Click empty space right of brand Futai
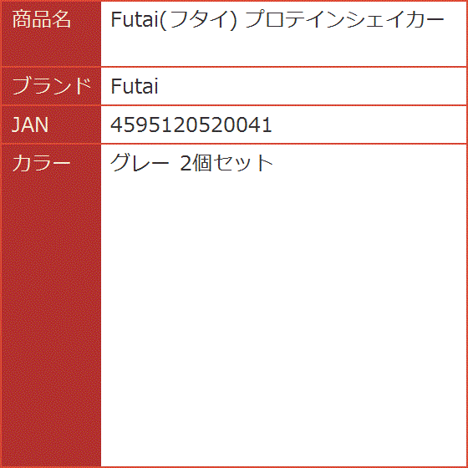The height and width of the screenshot is (468, 468). 310,86
